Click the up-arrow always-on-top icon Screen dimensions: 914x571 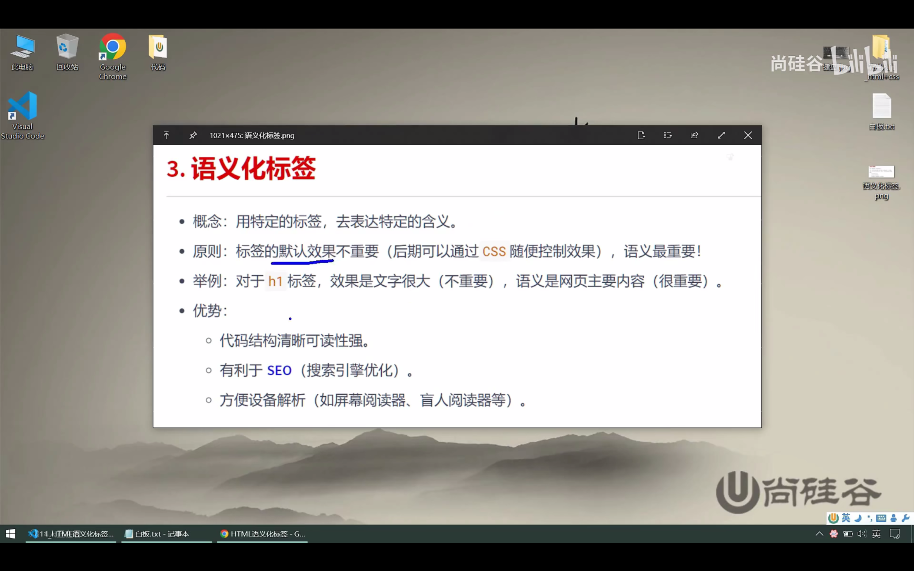click(167, 135)
